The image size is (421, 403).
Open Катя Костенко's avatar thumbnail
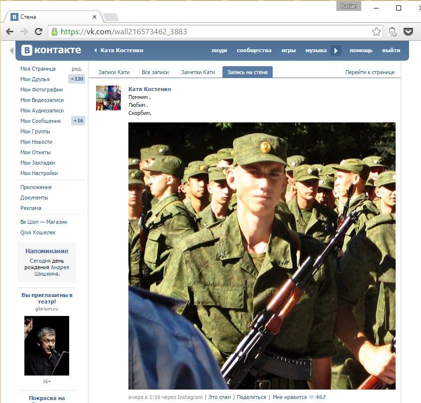[x=108, y=98]
